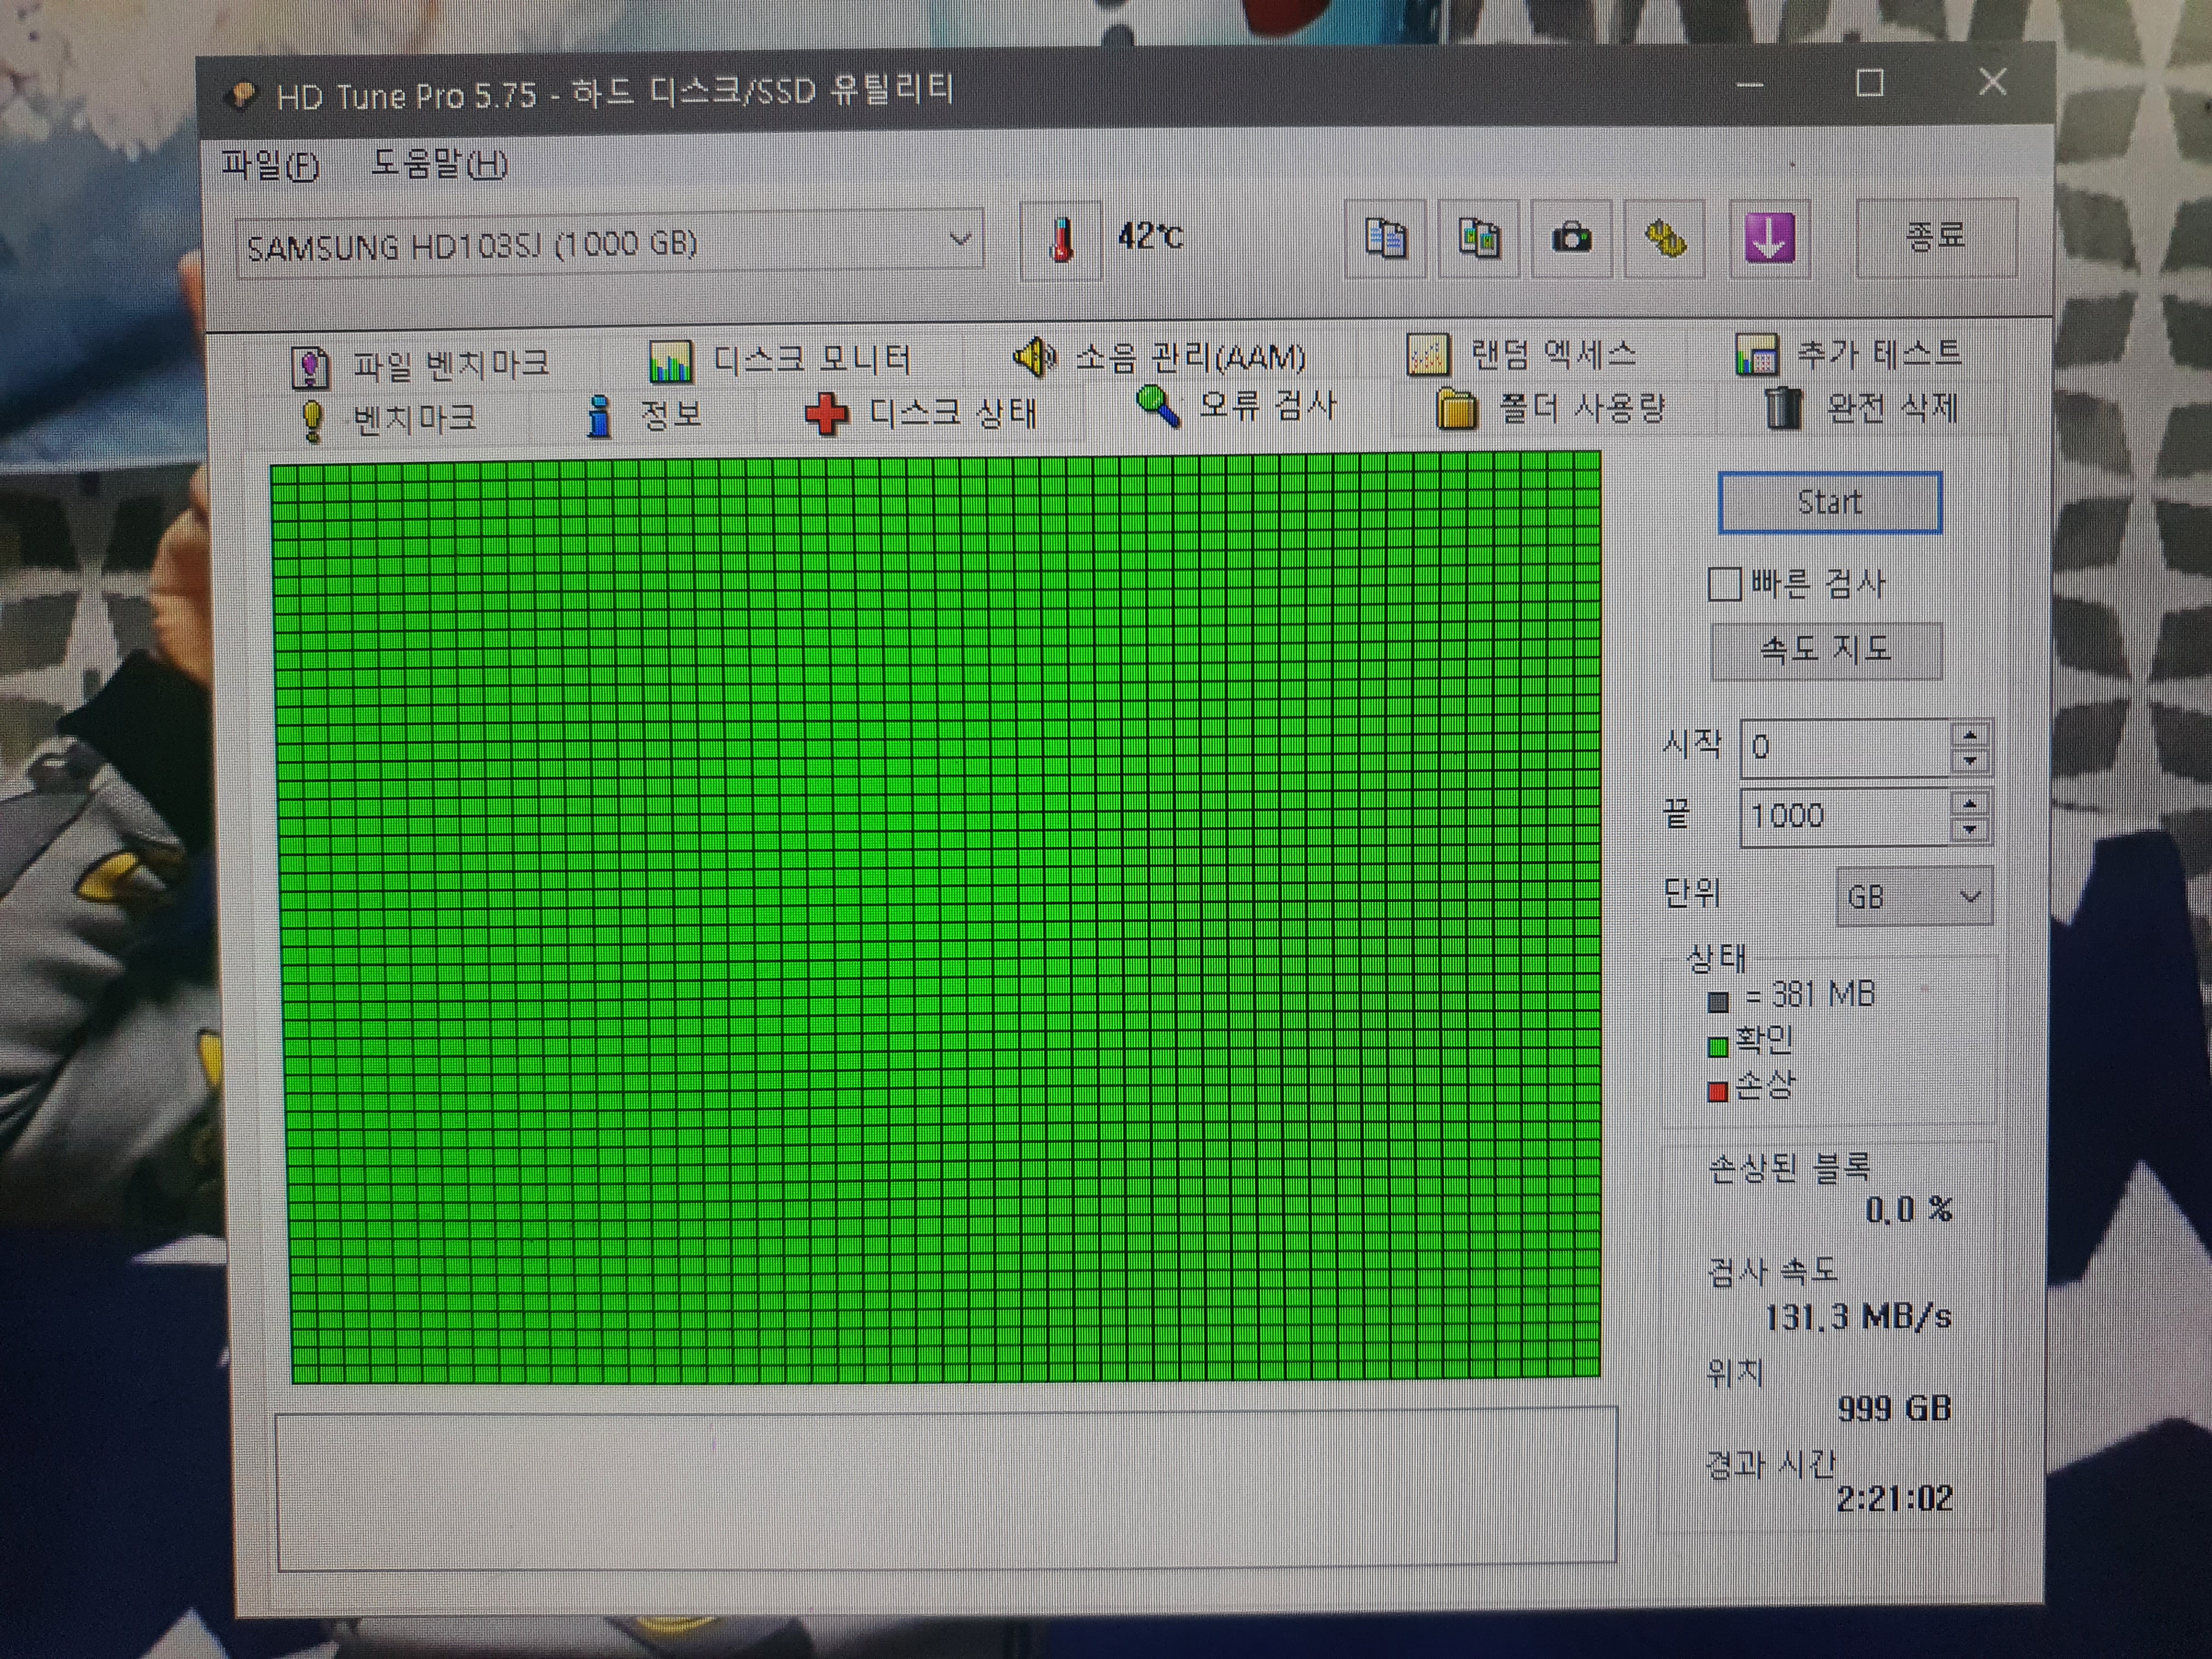The width and height of the screenshot is (2212, 1659).
Task: Open the 추가 테스트 tab
Action: 1848,354
